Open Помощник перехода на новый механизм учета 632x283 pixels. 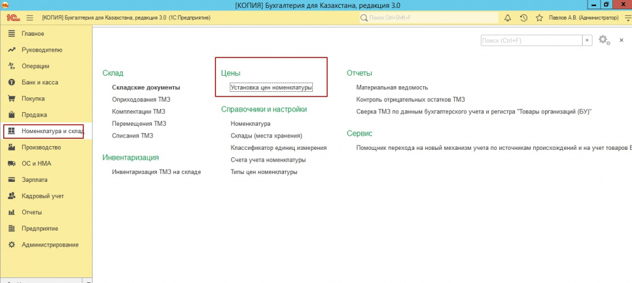click(494, 148)
